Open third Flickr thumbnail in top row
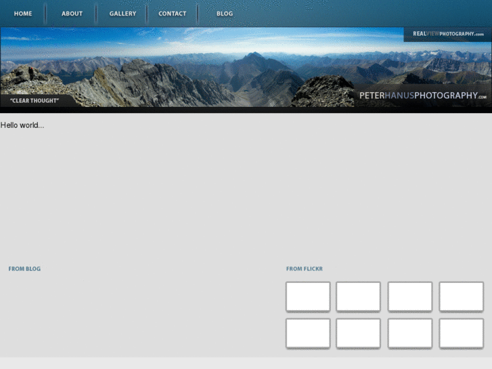Screen dimensions: 492x369 [x=410, y=297]
